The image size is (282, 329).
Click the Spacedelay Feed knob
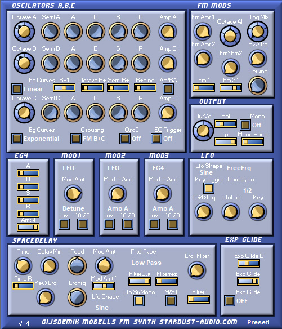tap(77, 266)
